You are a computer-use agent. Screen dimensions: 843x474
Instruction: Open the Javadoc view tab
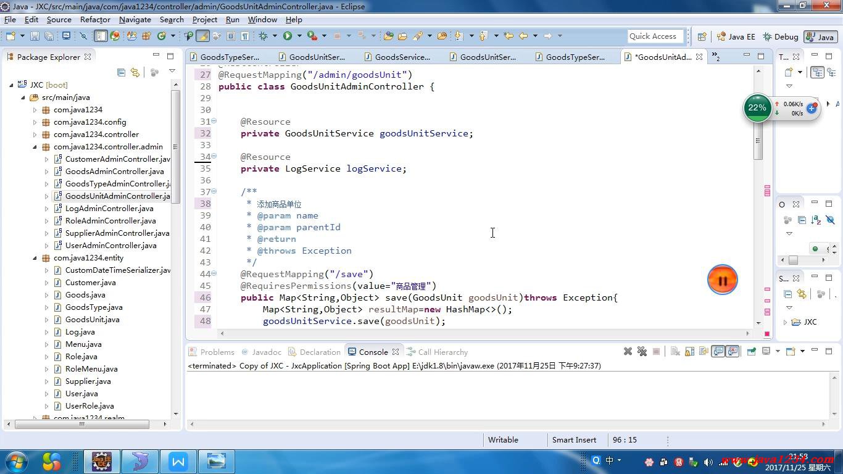262,352
